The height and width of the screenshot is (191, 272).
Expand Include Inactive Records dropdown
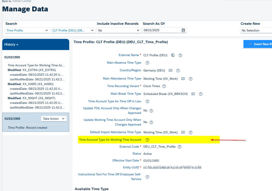tap(119, 30)
